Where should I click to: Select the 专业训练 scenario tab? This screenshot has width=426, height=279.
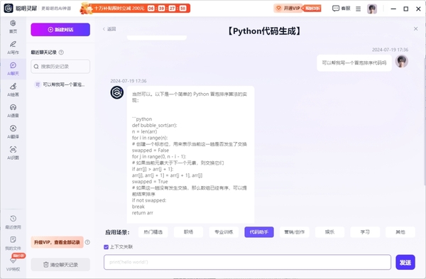click(224, 232)
